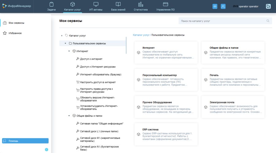Click the Мои сервисы briefcase icon
This screenshot has width=276, height=153.
coord(5,23)
